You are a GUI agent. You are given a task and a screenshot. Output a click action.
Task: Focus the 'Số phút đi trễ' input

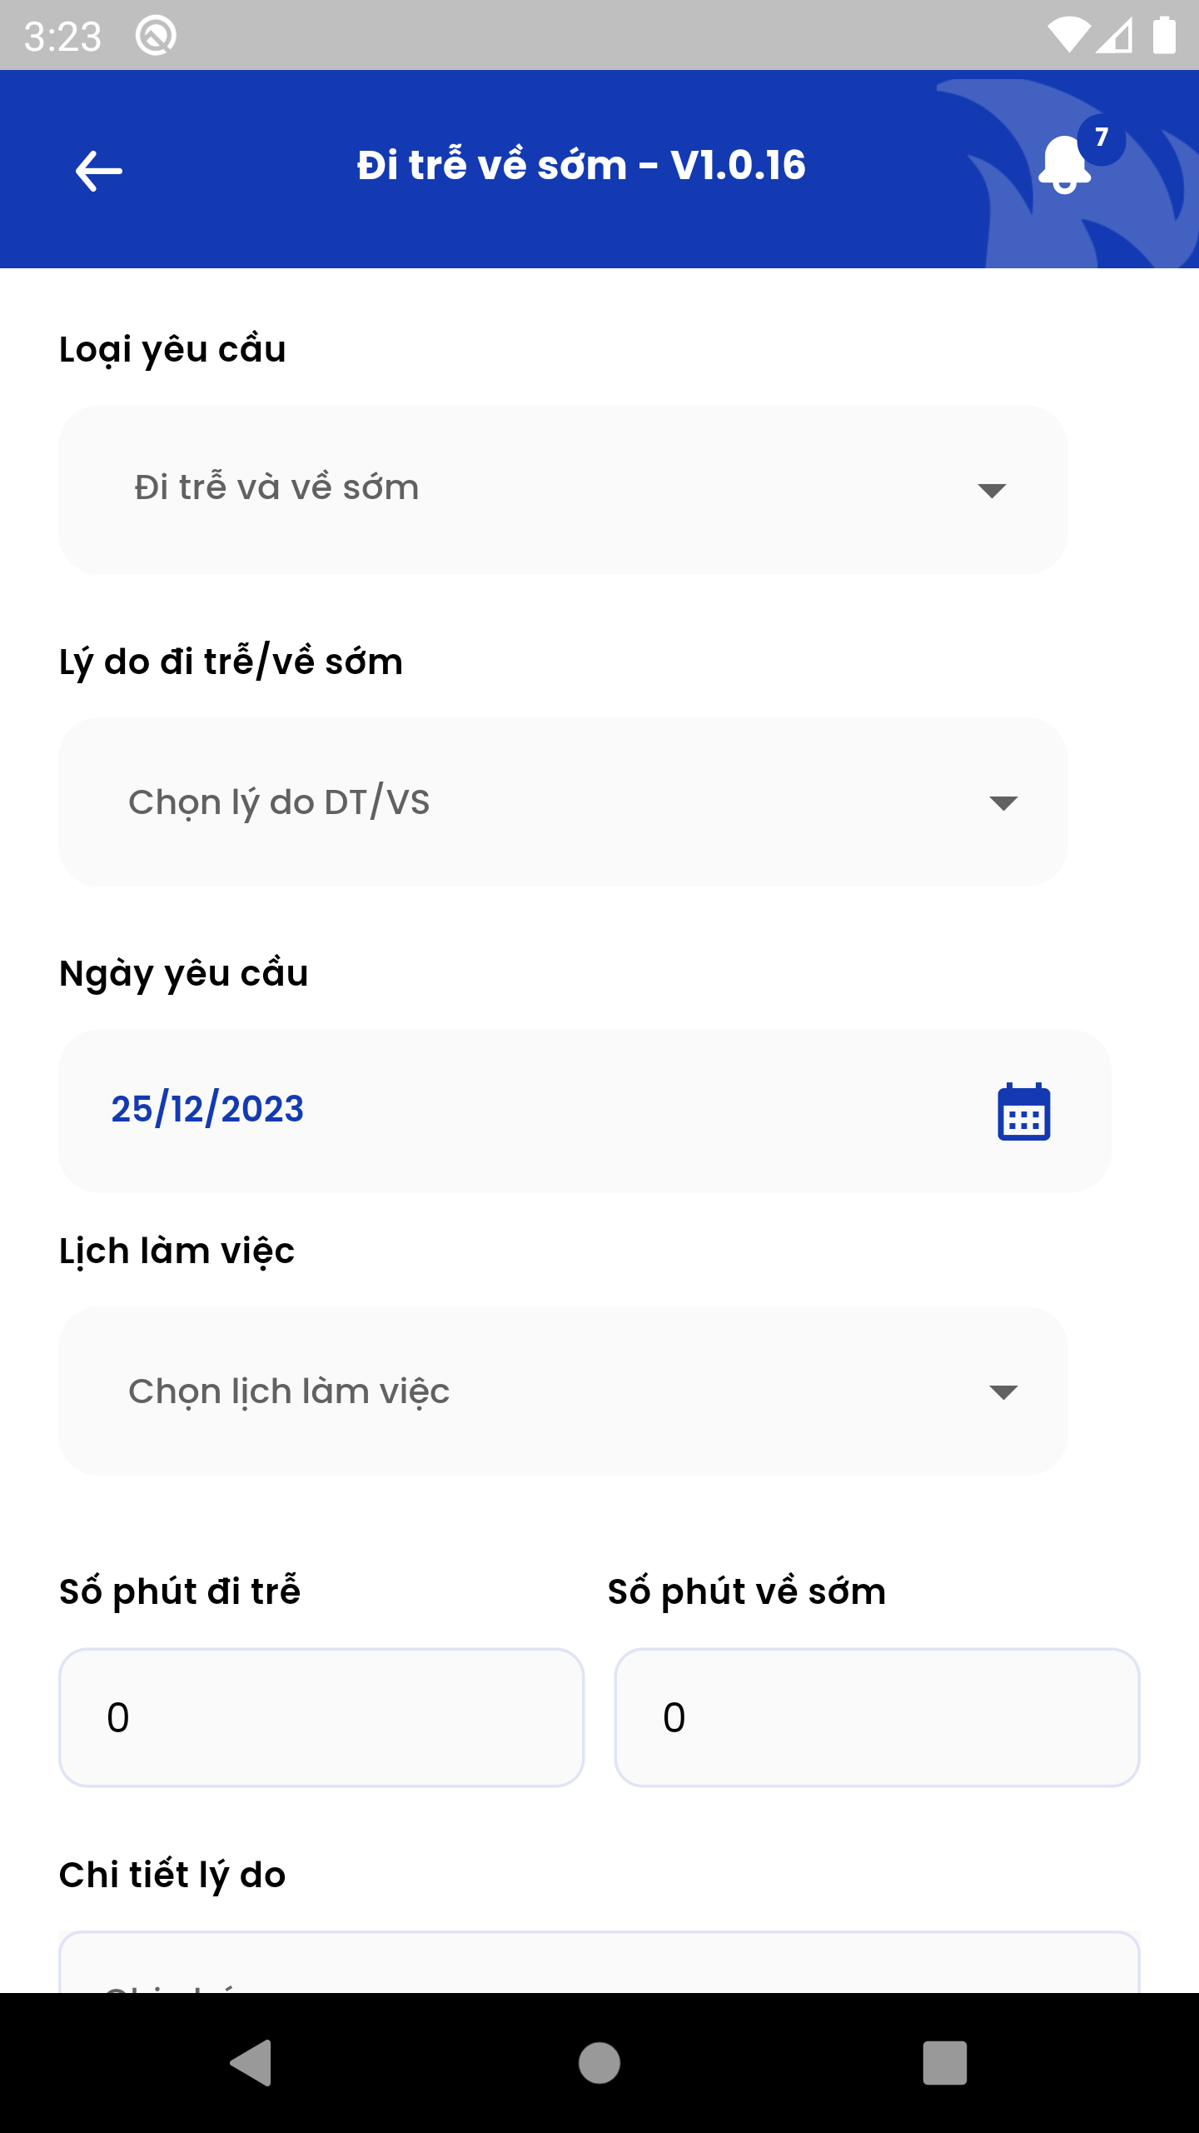pyautogui.click(x=321, y=1717)
